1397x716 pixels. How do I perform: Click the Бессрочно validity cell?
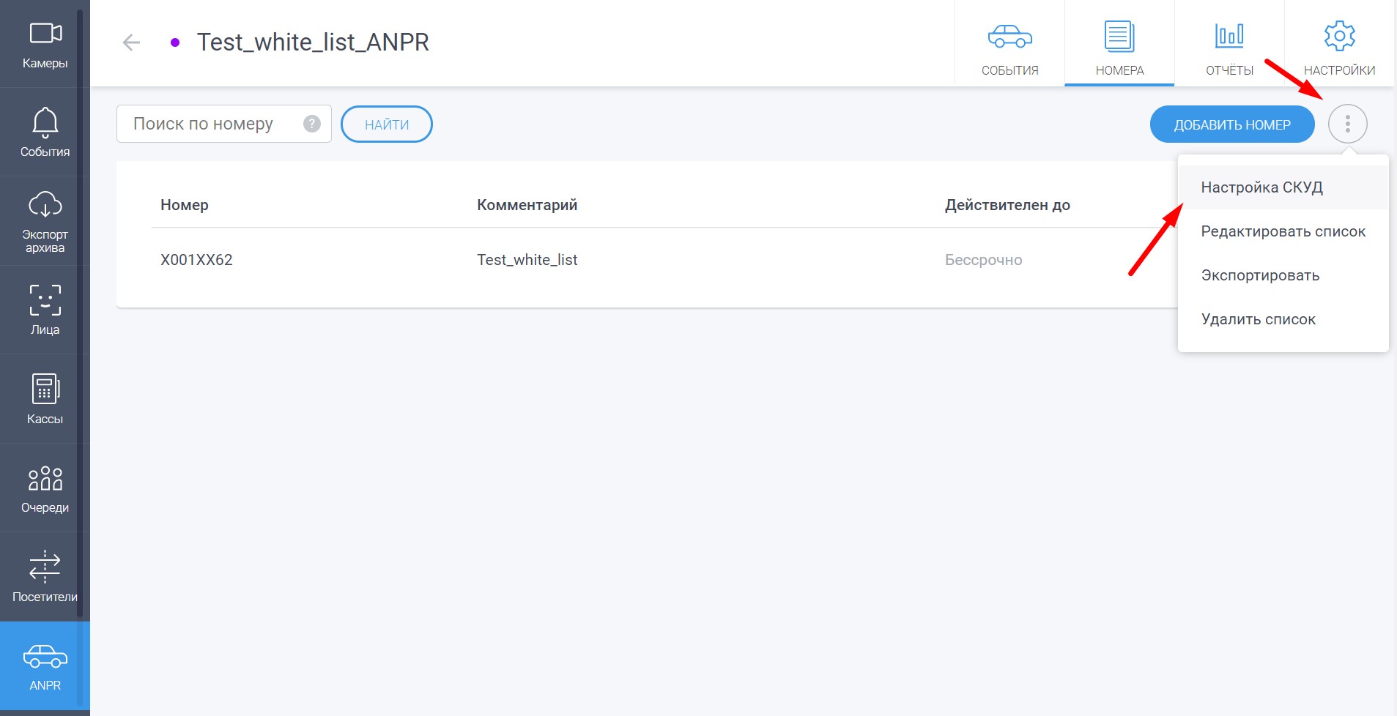pos(983,260)
